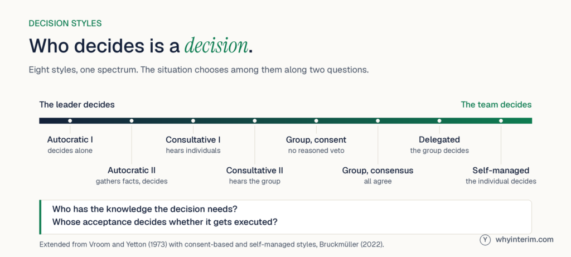The image size is (571, 257).
Task: Click the Autocratic I label
Action: point(70,140)
